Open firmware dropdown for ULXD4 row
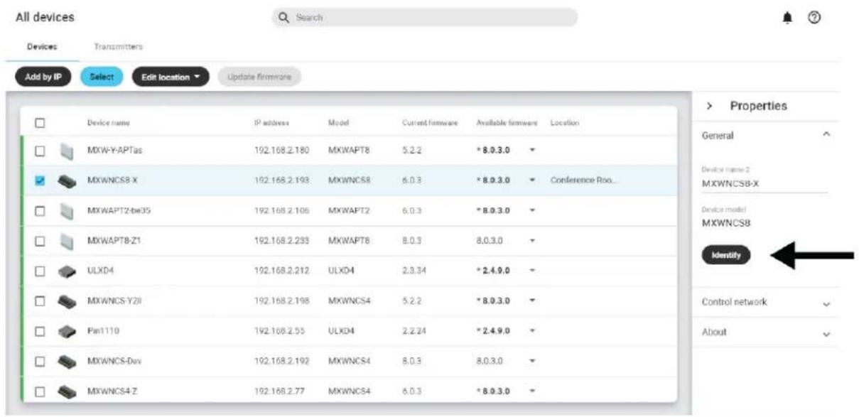This screenshot has width=859, height=417. (x=533, y=271)
